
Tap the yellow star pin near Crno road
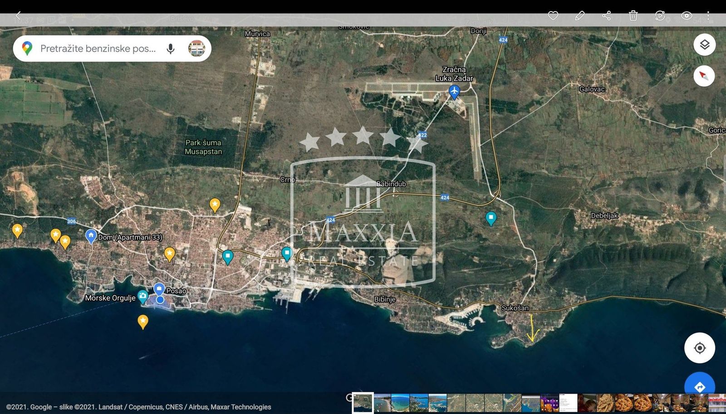pos(215,205)
